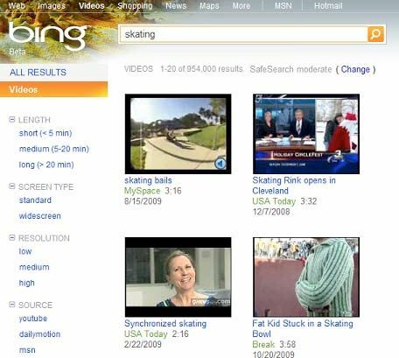399x358 pixels.
Task: Open the Synchronized skating video title
Action: click(165, 324)
